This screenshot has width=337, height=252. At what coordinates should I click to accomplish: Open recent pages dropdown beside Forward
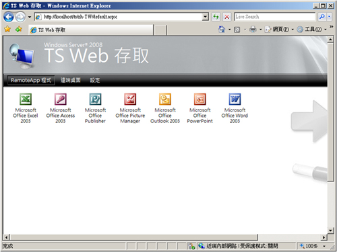click(30, 17)
